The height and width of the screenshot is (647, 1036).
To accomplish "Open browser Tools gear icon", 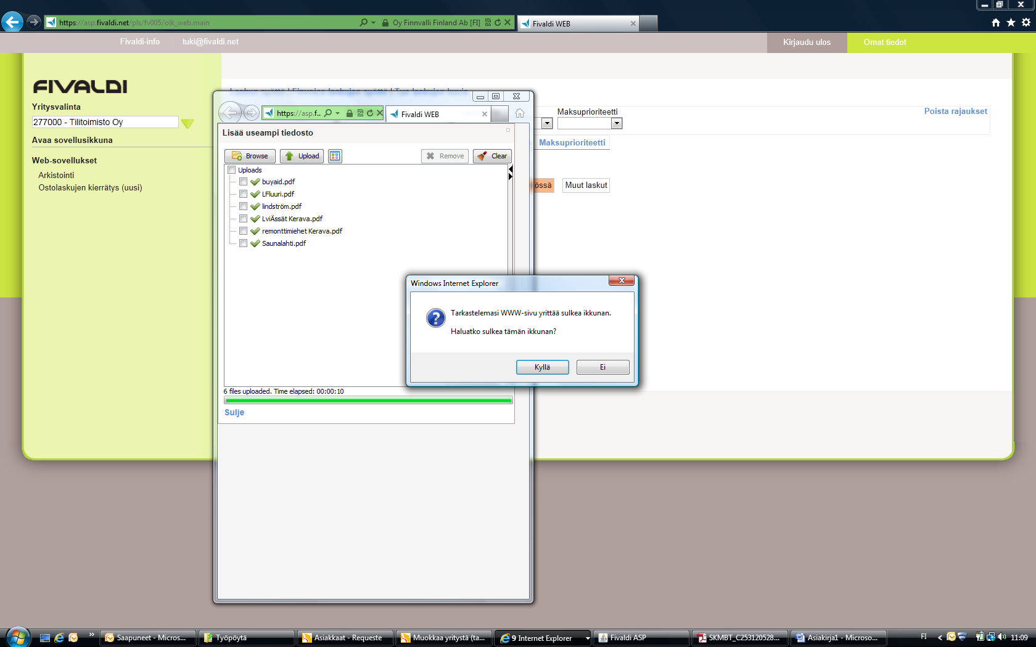I will pyautogui.click(x=1026, y=23).
